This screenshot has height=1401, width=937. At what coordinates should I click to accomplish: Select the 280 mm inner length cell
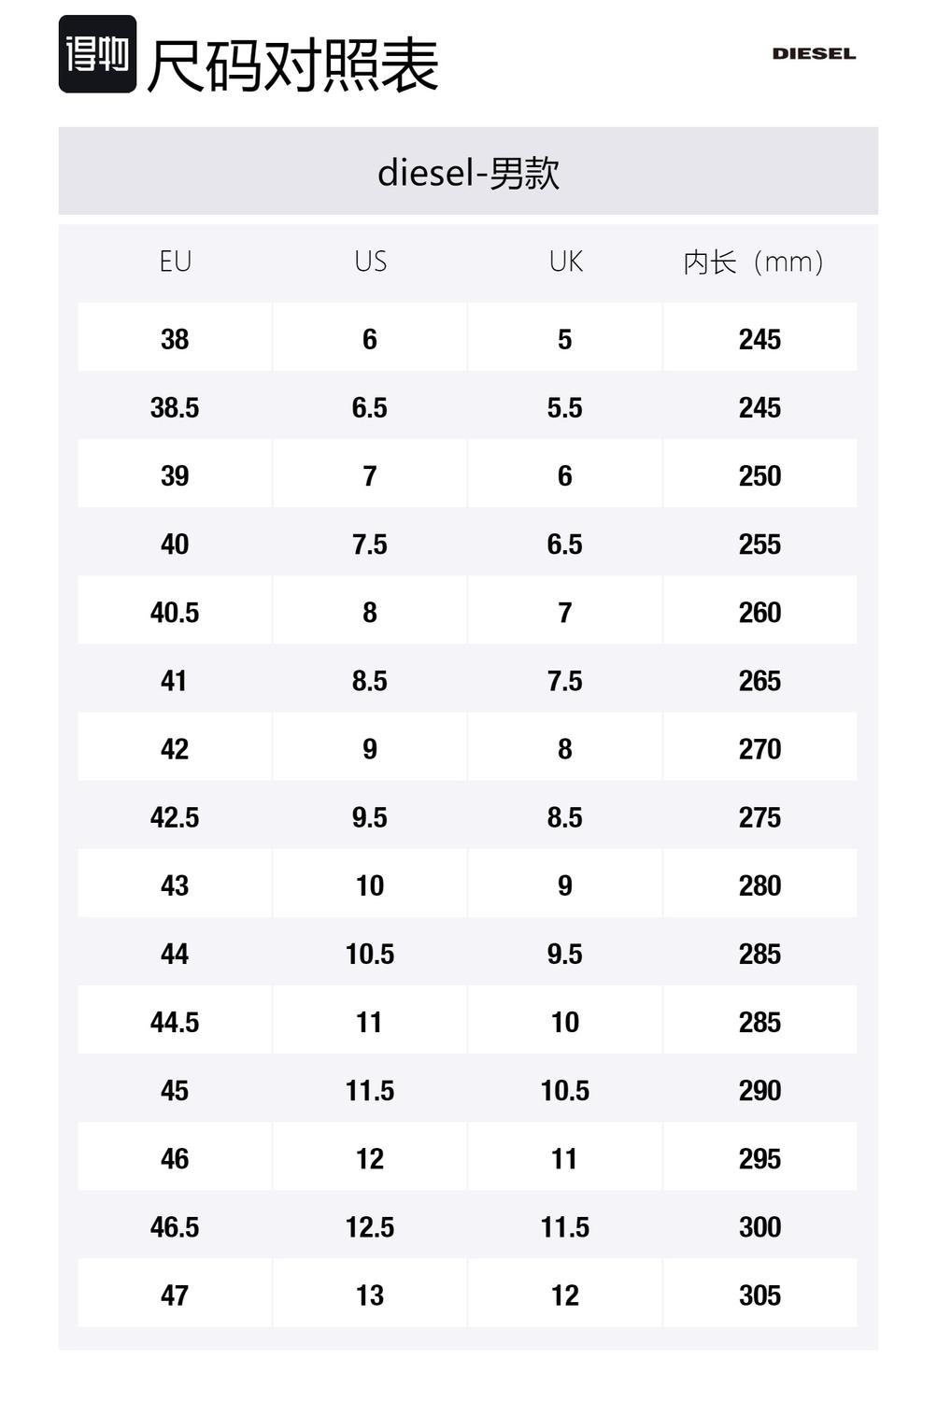click(x=760, y=885)
